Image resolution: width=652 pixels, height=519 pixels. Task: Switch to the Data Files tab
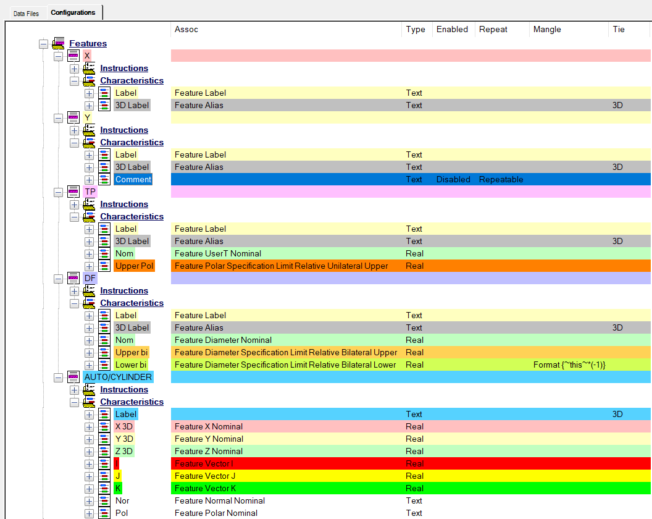click(x=27, y=12)
